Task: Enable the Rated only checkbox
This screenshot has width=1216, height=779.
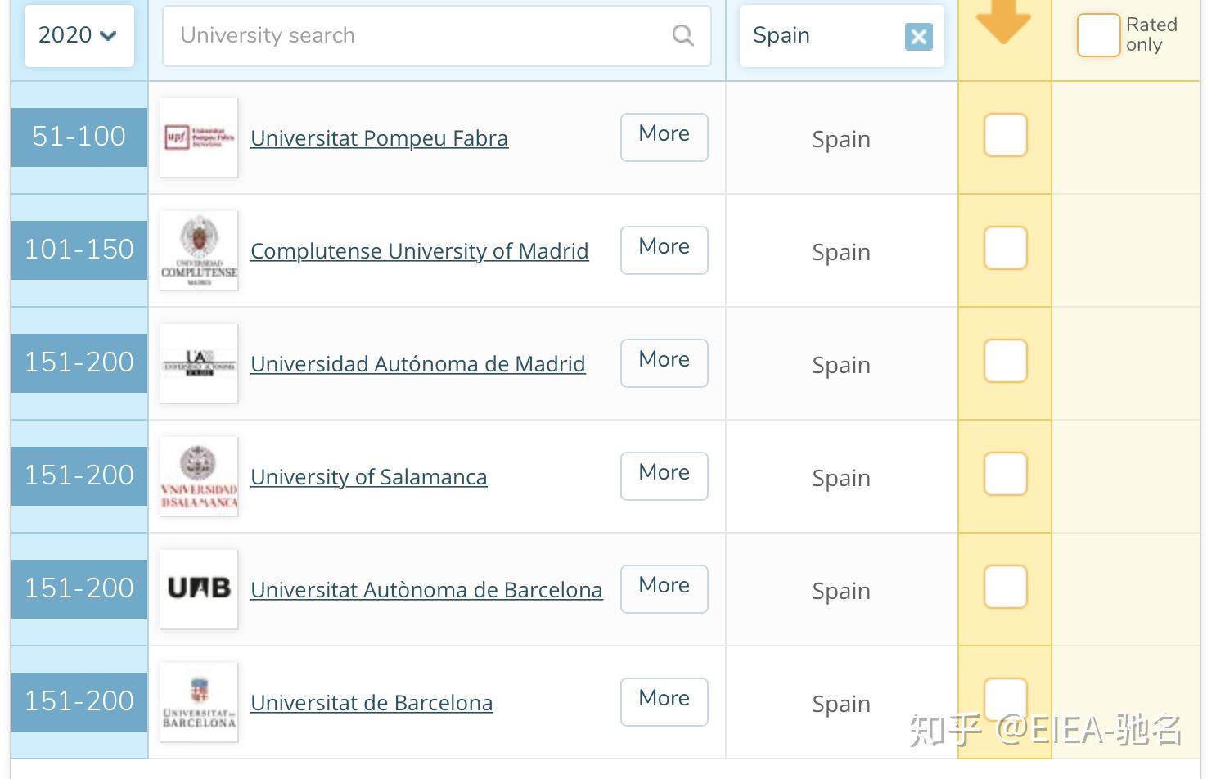Action: coord(1097,35)
